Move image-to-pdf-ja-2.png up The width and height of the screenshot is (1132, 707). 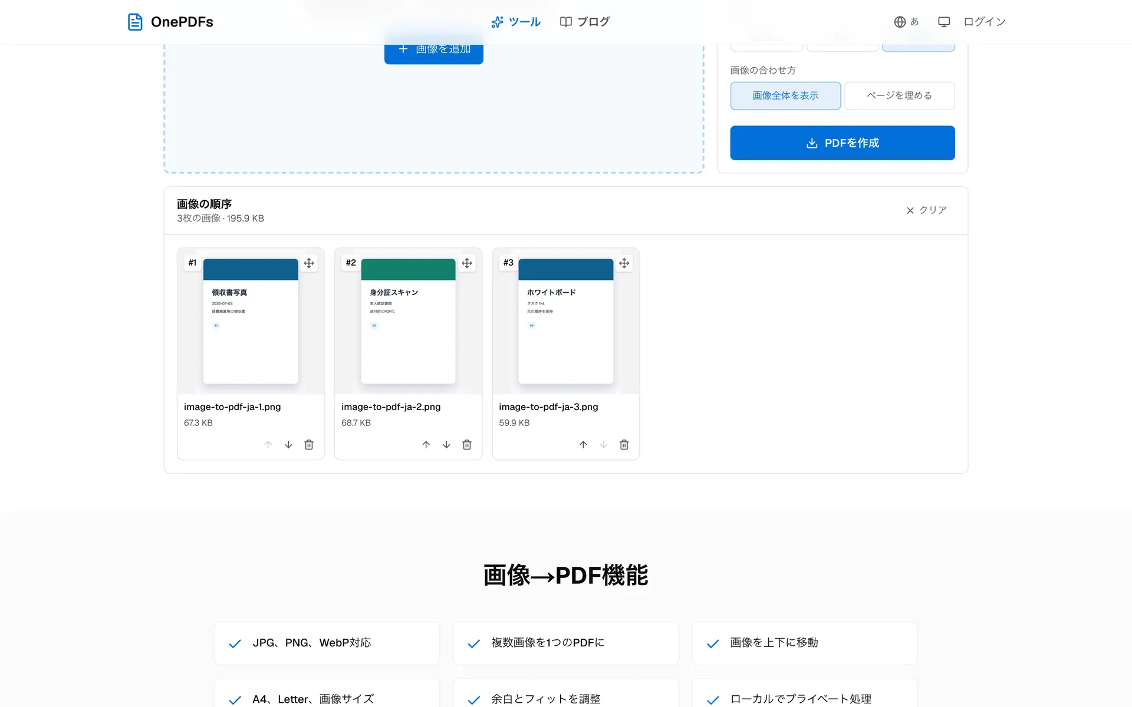click(426, 445)
